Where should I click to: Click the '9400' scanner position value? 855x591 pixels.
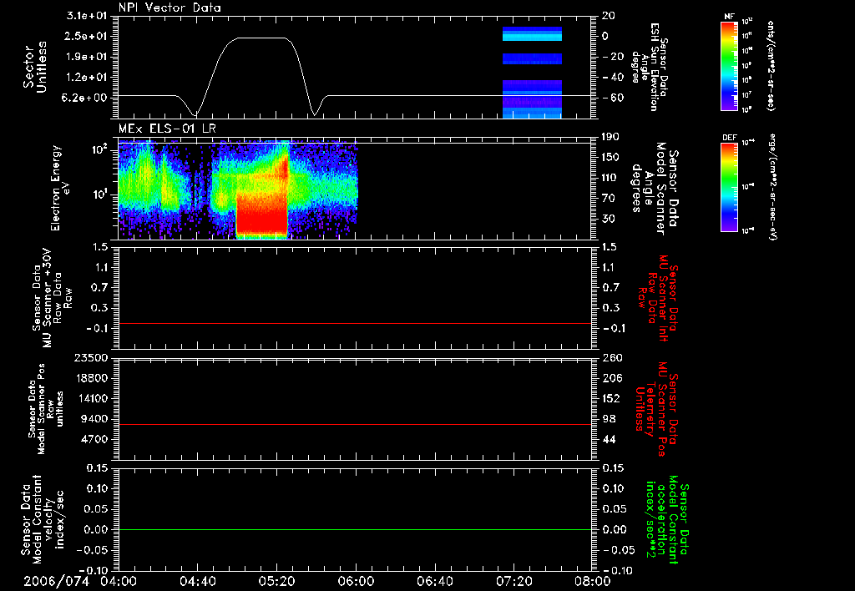97,419
